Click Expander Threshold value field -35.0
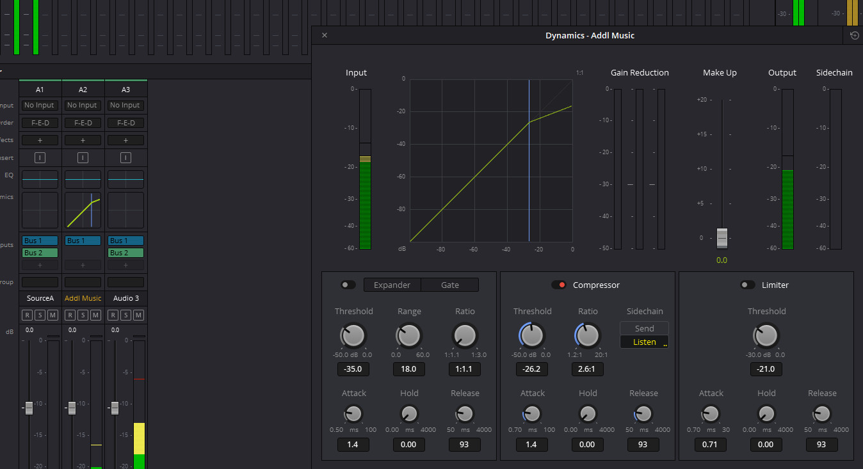863x469 pixels. (x=353, y=369)
